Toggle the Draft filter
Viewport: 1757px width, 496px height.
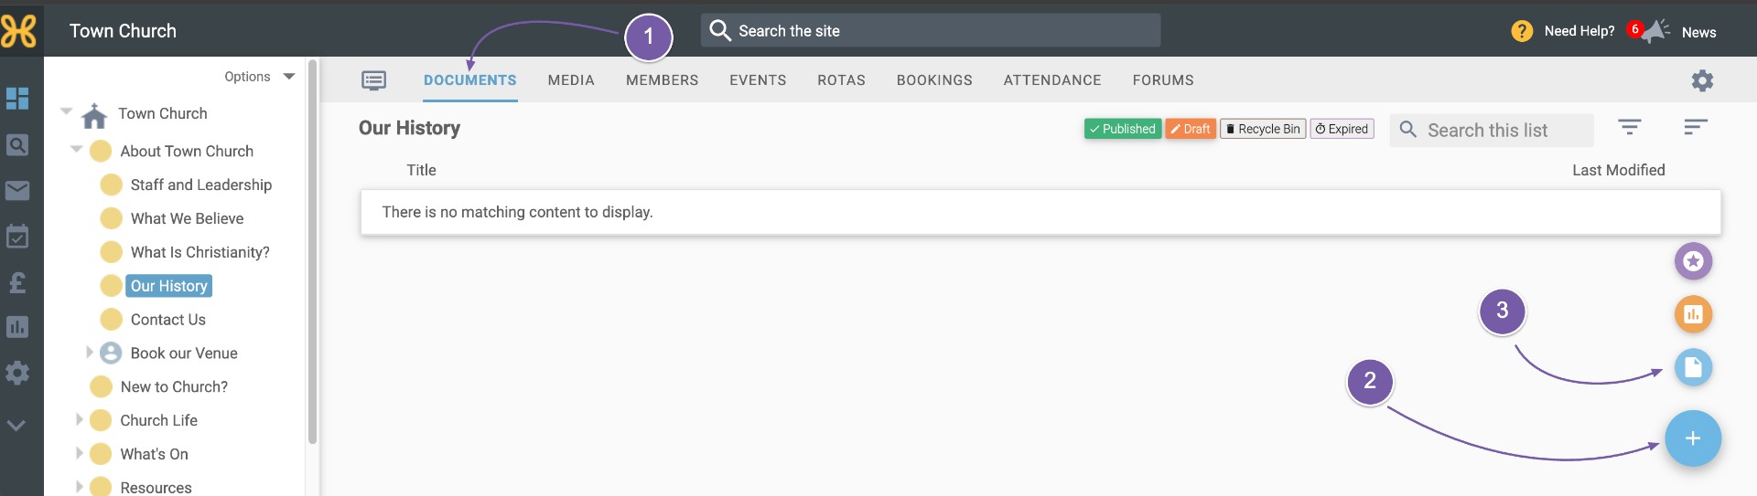tap(1191, 129)
